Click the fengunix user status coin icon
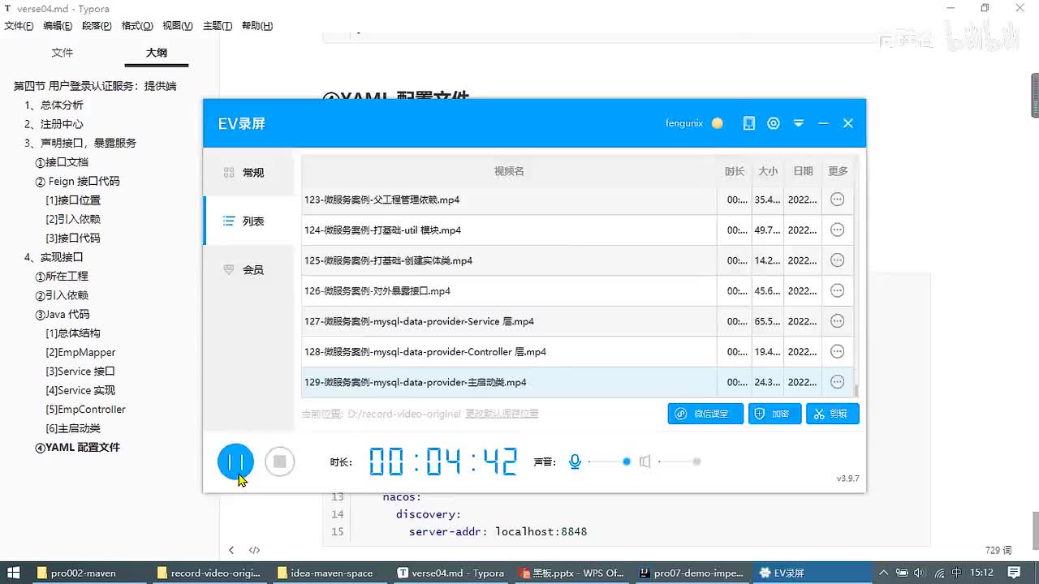Image resolution: width=1039 pixels, height=584 pixels. point(717,123)
